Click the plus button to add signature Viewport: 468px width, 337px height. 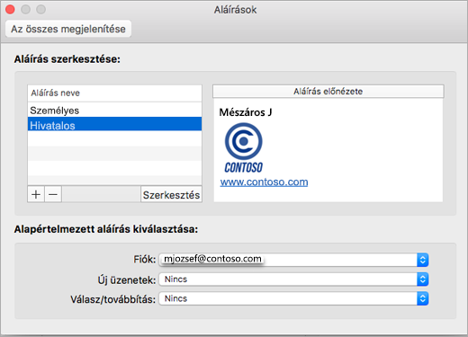pos(36,194)
